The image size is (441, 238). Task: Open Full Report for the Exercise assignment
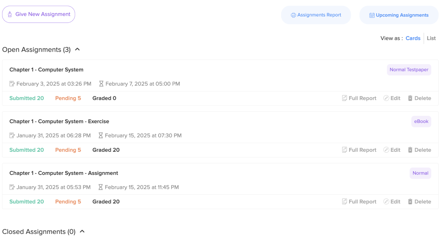tap(359, 150)
